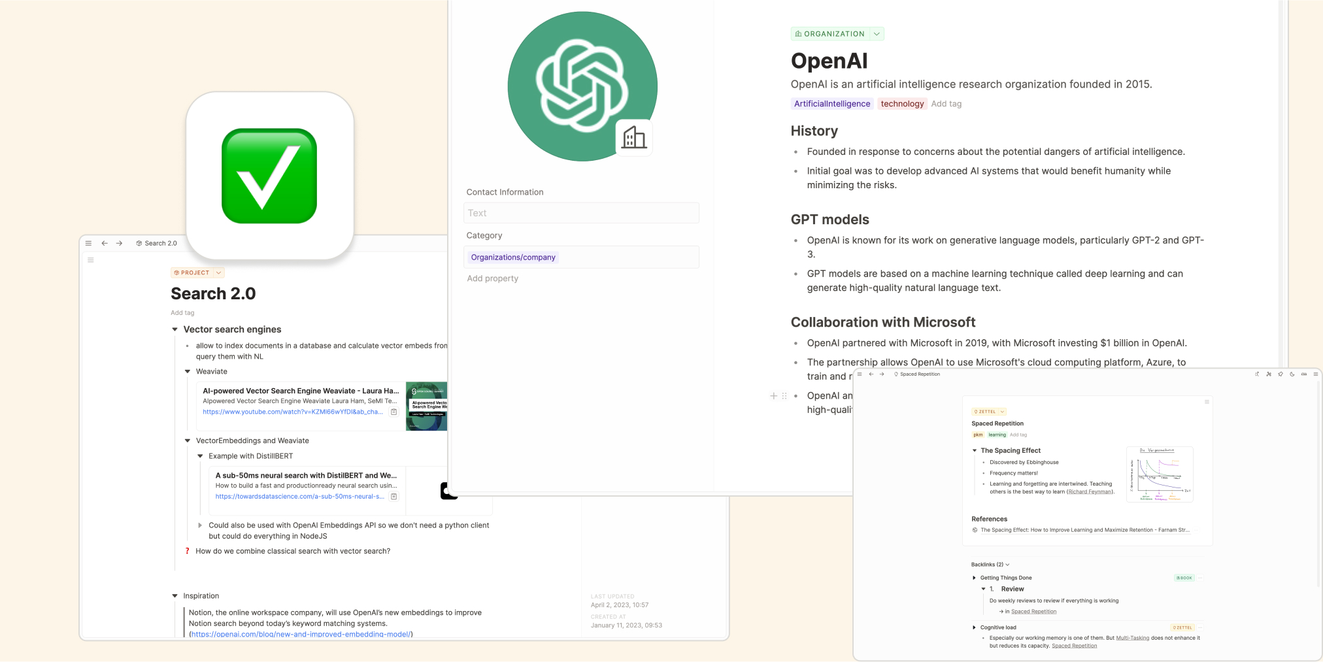
Task: Open the ORGANIZATION type dropdown chevron
Action: click(877, 34)
